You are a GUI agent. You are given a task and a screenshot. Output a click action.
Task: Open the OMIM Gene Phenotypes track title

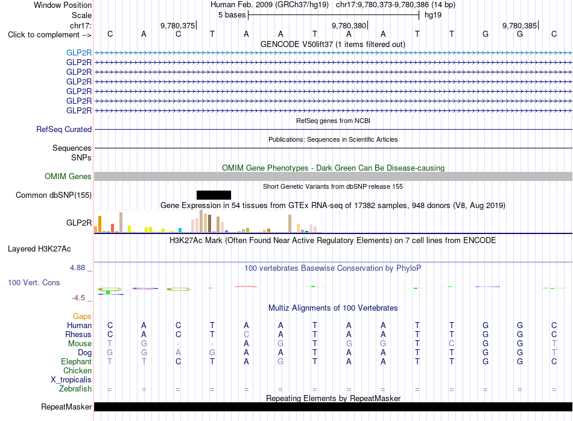(x=334, y=168)
